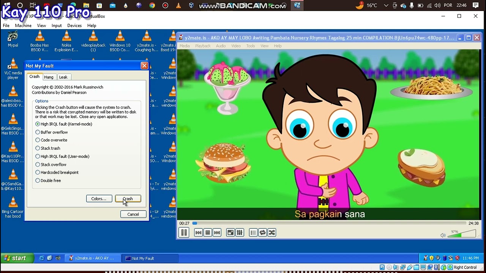Click the 16°C weather widget
486x273 pixels.
click(x=366, y=5)
